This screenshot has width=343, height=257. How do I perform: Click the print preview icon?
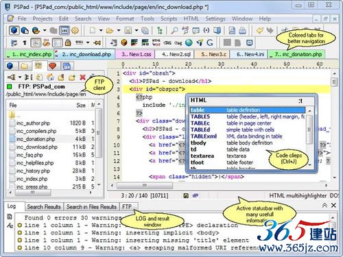coord(232,30)
